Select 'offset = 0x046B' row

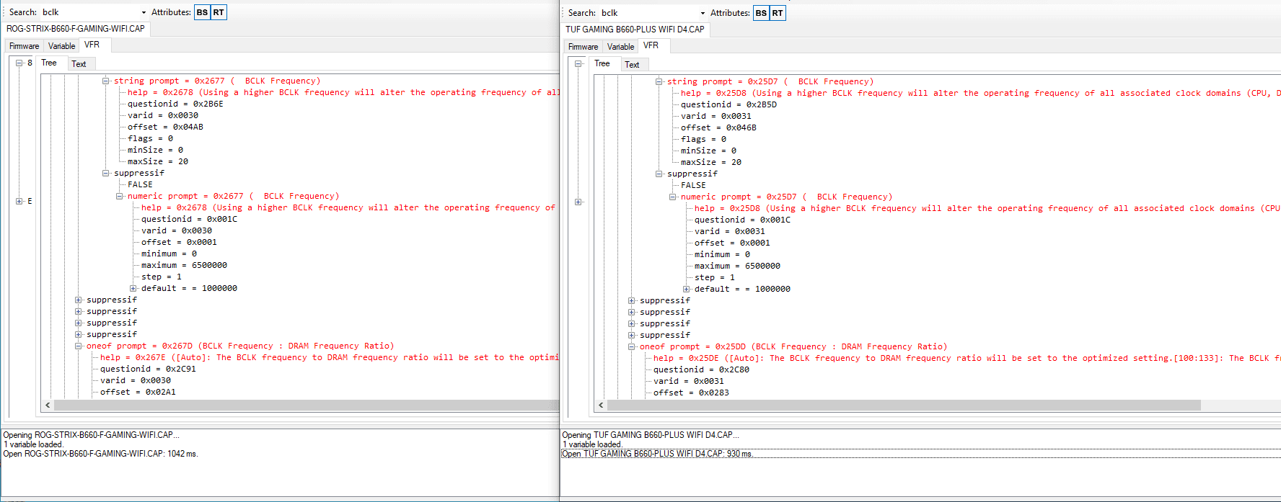click(x=718, y=127)
